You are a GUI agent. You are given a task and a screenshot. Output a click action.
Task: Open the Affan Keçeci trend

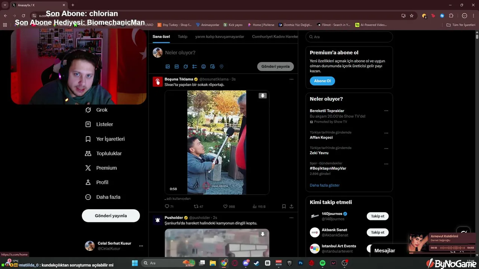[321, 137]
